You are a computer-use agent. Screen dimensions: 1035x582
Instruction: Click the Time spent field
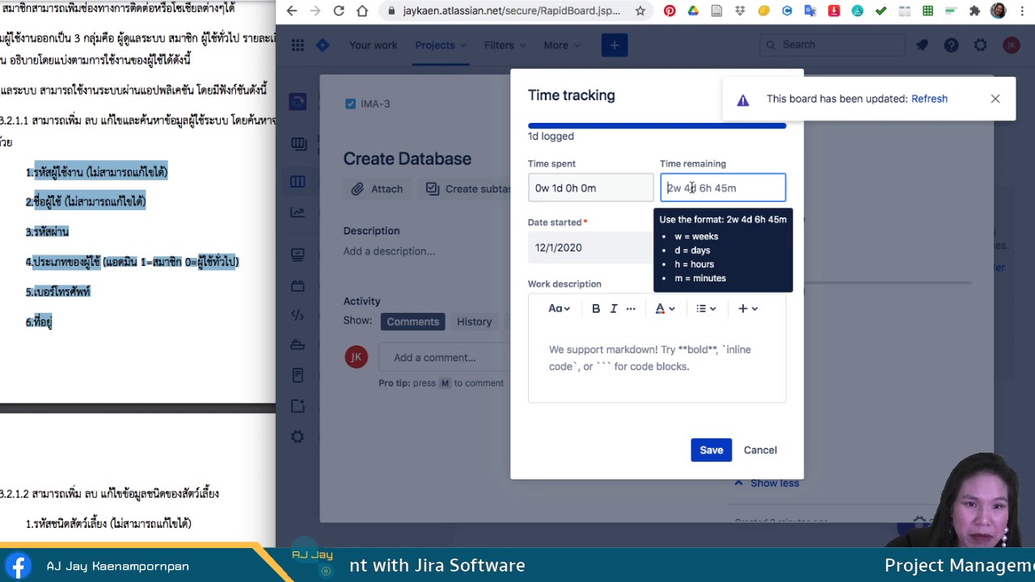click(590, 188)
